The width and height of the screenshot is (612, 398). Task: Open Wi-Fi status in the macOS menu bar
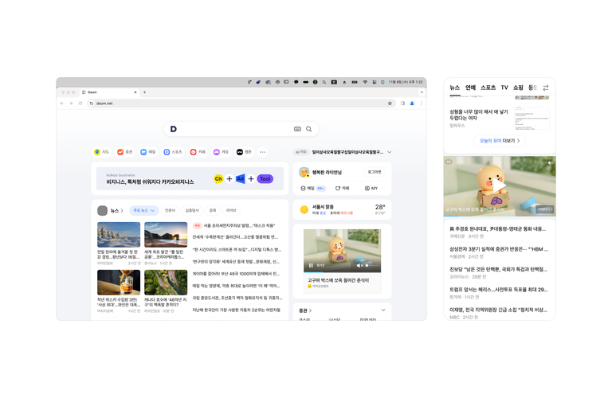pos(365,82)
